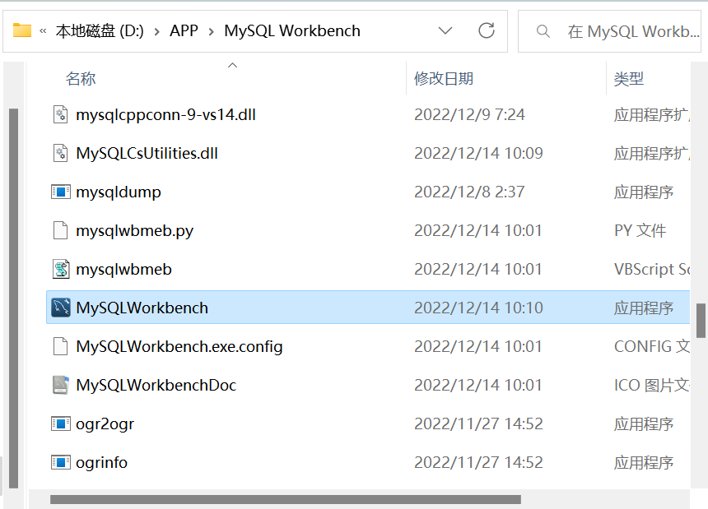
Task: Select the ogr2ogr application icon
Action: coord(60,423)
